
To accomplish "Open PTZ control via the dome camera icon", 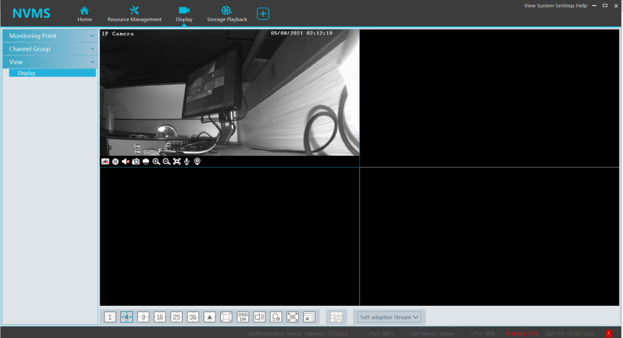I will pyautogui.click(x=145, y=161).
